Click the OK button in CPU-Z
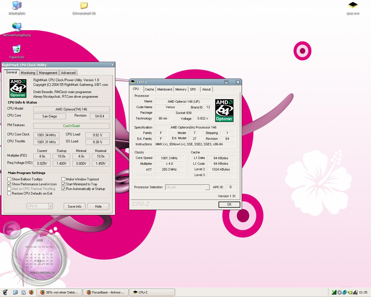 [229, 204]
